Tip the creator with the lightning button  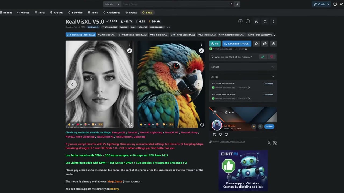tap(253, 127)
